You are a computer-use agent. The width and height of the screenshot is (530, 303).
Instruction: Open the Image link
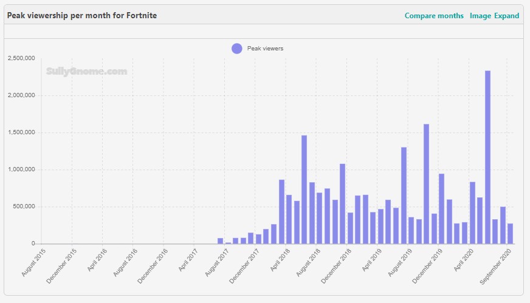[480, 16]
